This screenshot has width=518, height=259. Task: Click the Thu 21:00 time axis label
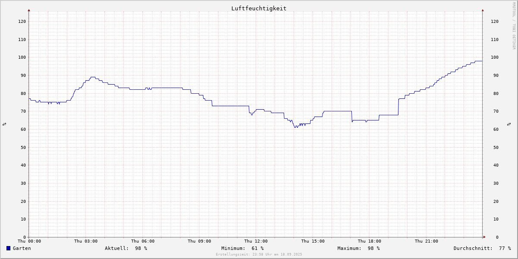[x=426, y=241]
